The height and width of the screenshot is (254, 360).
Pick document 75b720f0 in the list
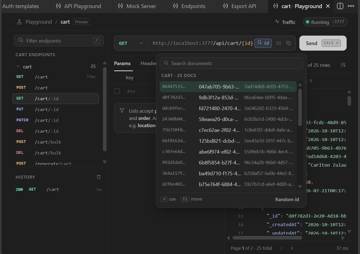[x=228, y=130]
